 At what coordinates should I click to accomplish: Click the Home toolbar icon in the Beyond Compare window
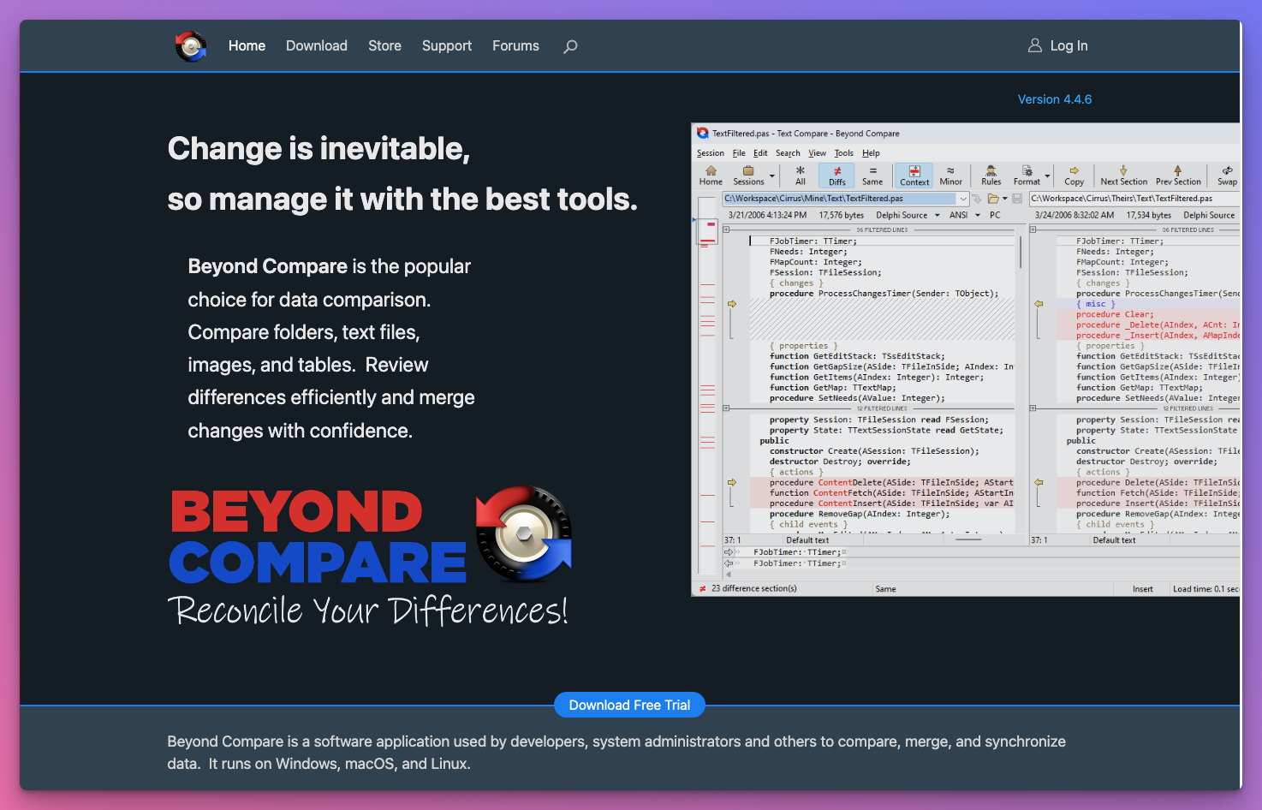pyautogui.click(x=711, y=176)
